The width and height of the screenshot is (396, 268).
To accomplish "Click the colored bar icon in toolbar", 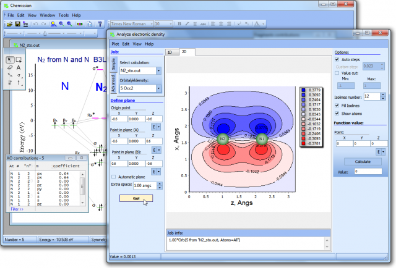I will (80, 24).
